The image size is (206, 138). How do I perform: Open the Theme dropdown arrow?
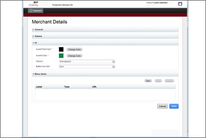click(x=114, y=61)
